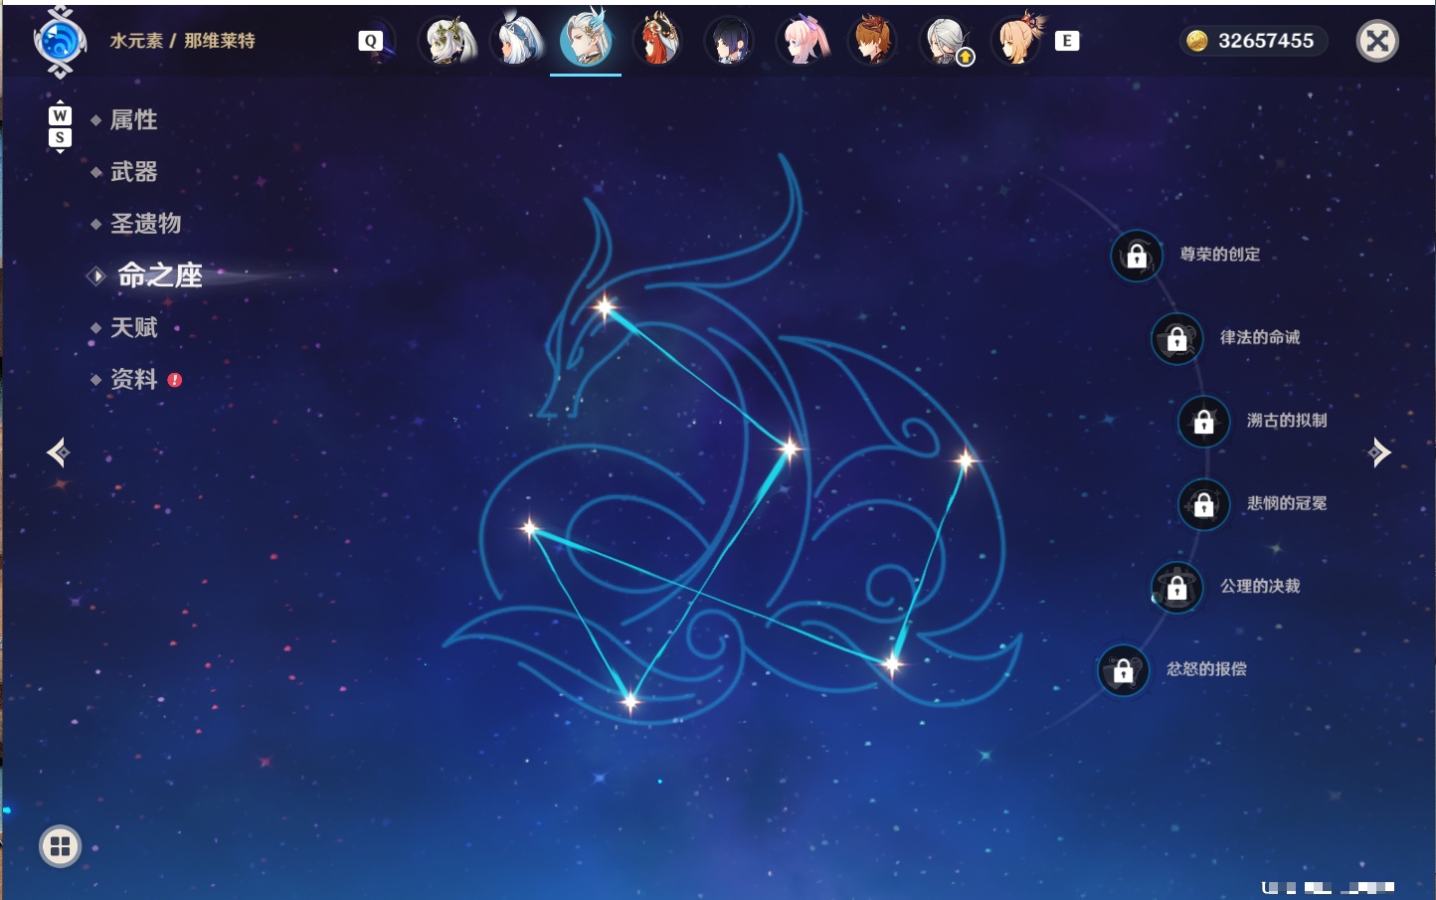Click the S key menu-down indicator
This screenshot has width=1436, height=900.
(x=60, y=137)
